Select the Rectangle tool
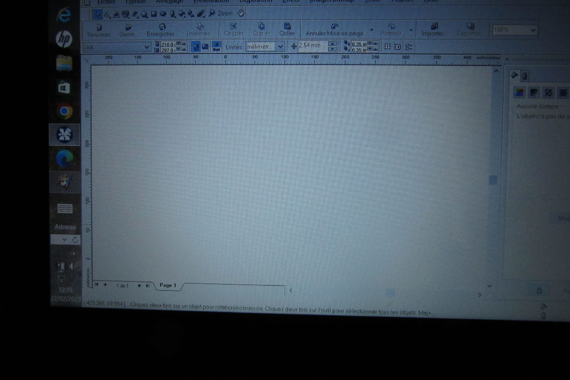Viewport: 570px width, 380px height. click(154, 14)
